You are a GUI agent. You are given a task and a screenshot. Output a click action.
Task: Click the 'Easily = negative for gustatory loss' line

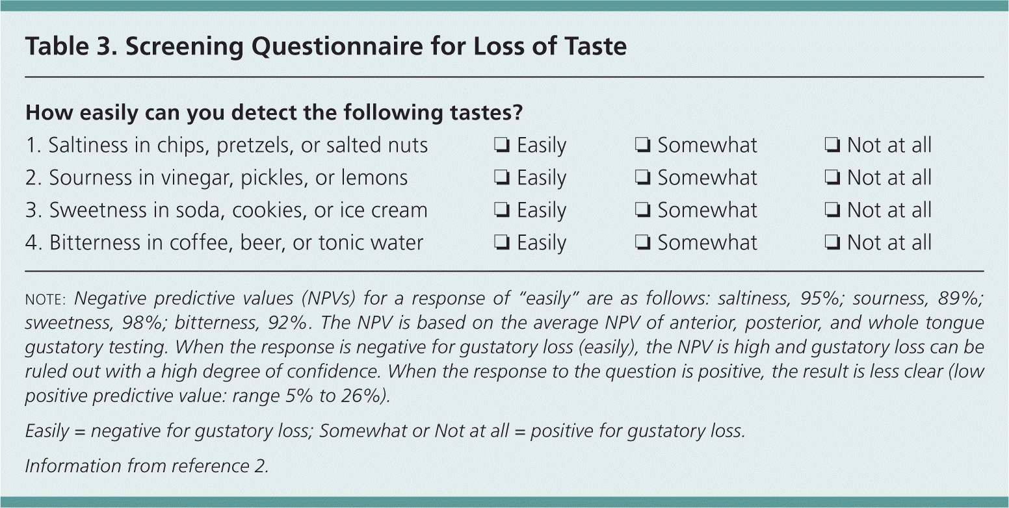click(384, 431)
